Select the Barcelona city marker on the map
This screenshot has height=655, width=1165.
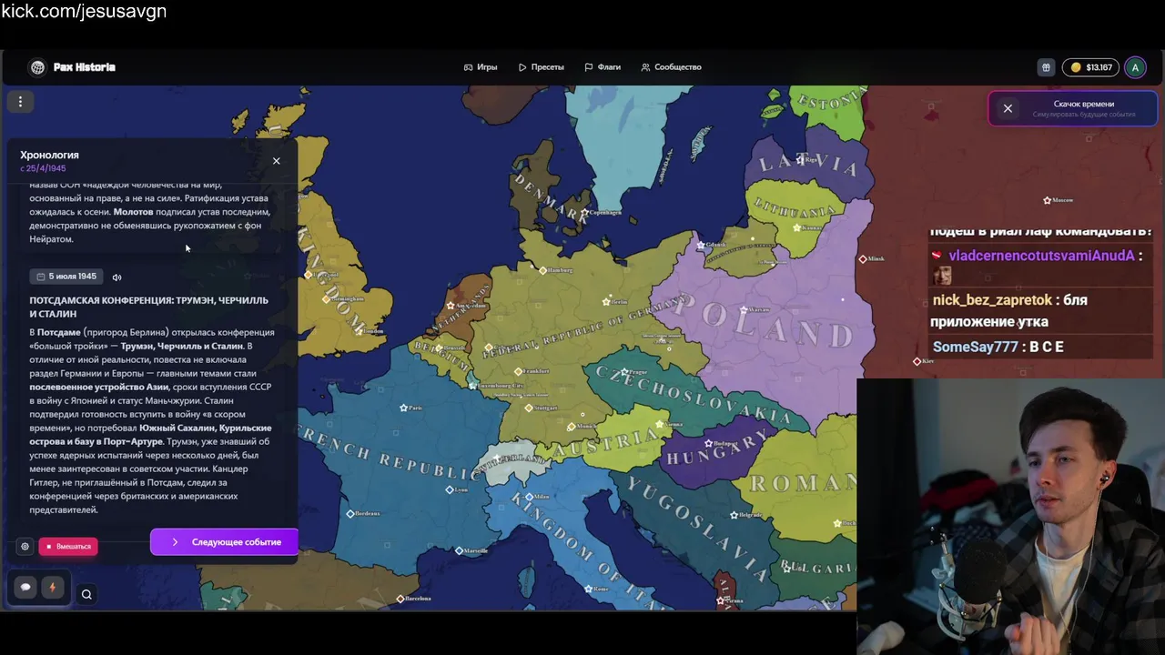pos(400,599)
